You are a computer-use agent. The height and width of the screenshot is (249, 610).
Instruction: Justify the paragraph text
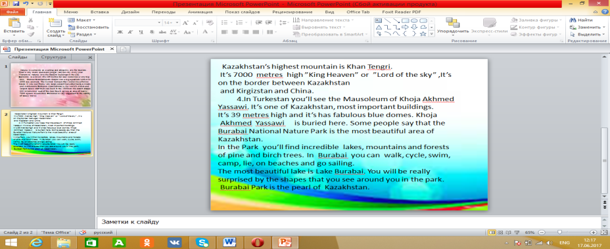pos(255,32)
